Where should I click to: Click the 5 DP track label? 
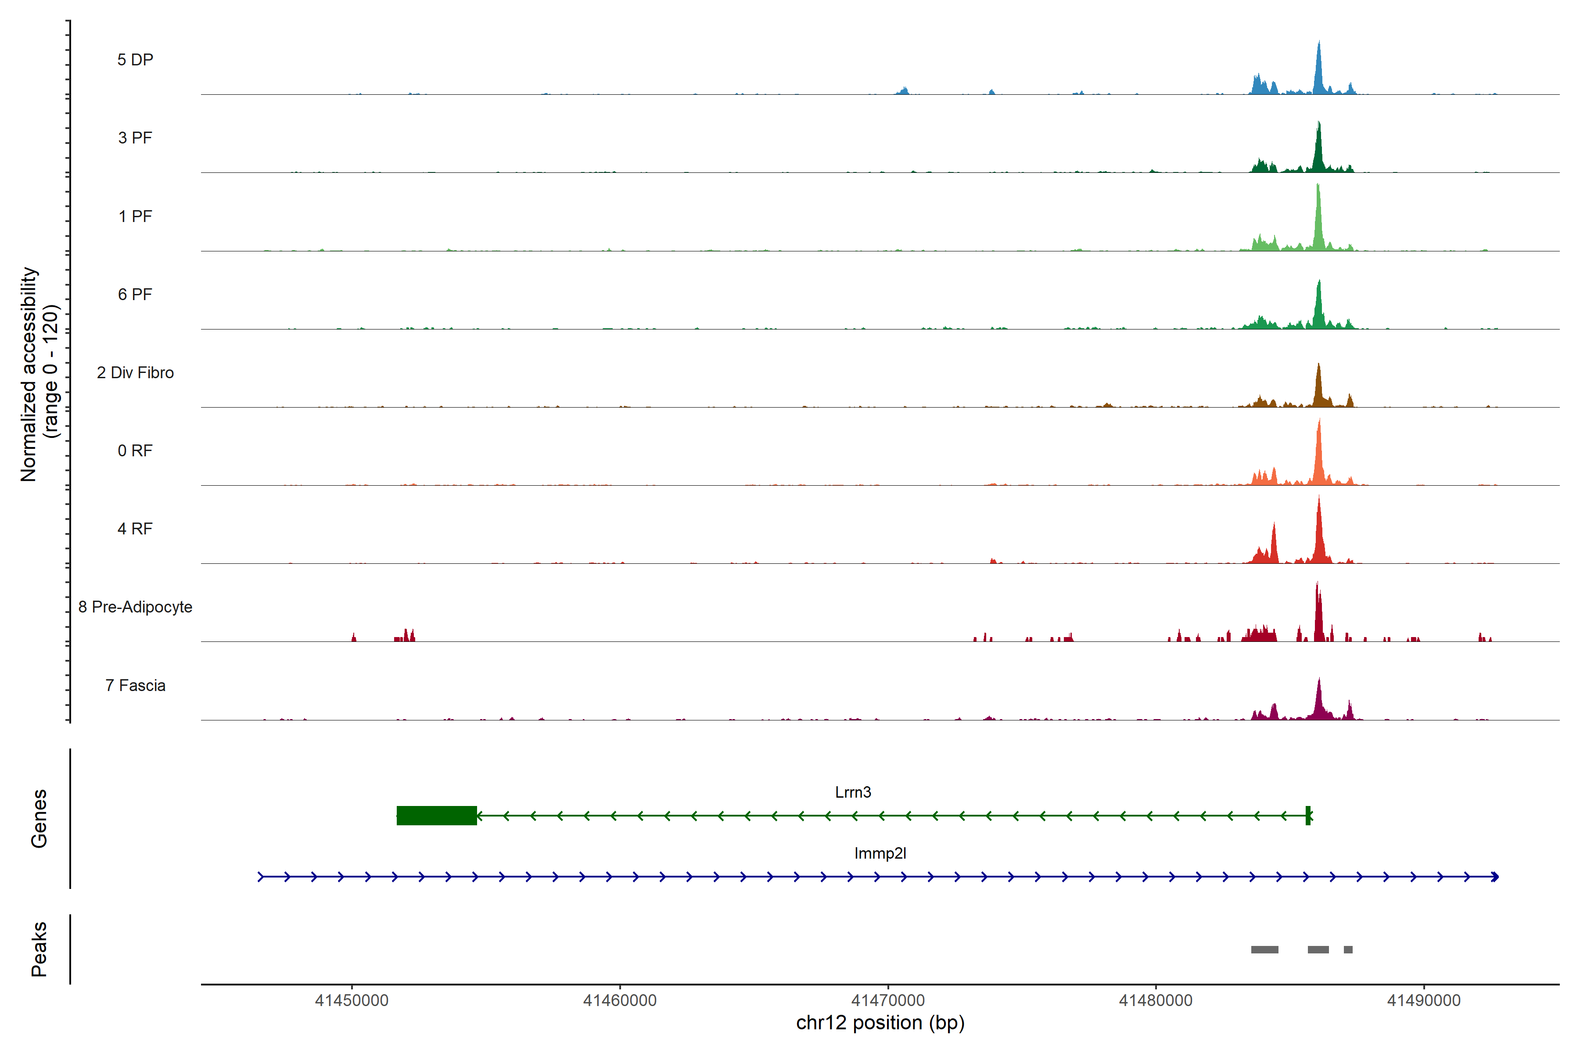135,60
